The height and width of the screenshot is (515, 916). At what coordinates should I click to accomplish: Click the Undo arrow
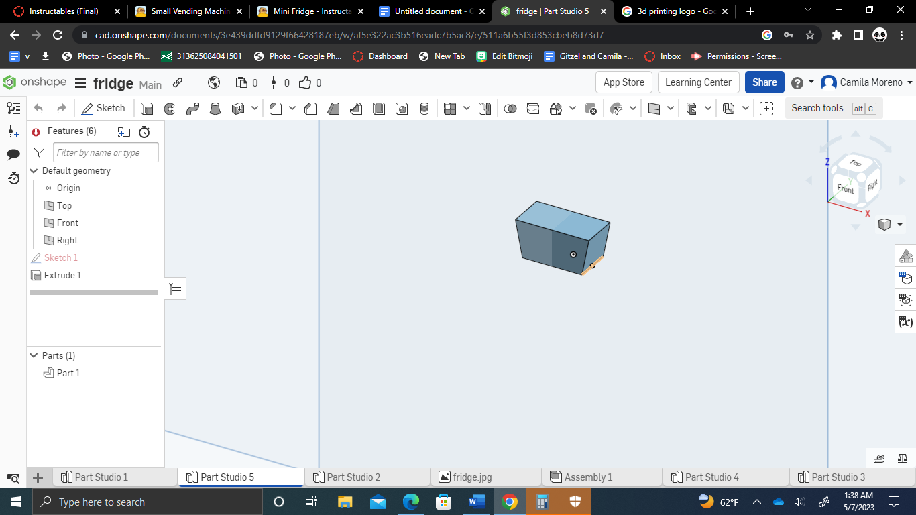coord(38,108)
